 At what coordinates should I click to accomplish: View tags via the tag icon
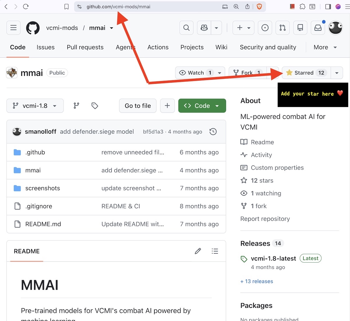pyautogui.click(x=94, y=106)
